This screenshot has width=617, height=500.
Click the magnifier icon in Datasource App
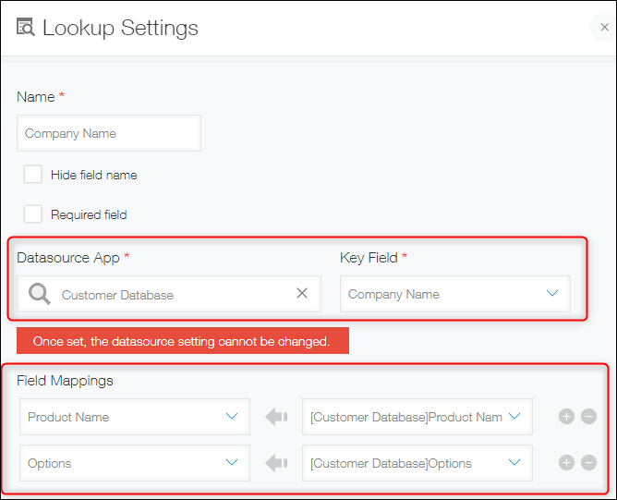[40, 295]
